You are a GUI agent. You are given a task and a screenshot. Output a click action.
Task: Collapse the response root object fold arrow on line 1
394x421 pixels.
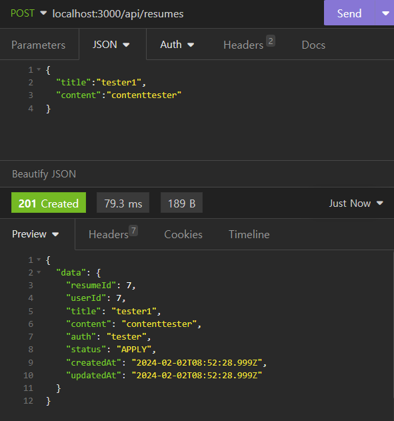[x=39, y=260]
